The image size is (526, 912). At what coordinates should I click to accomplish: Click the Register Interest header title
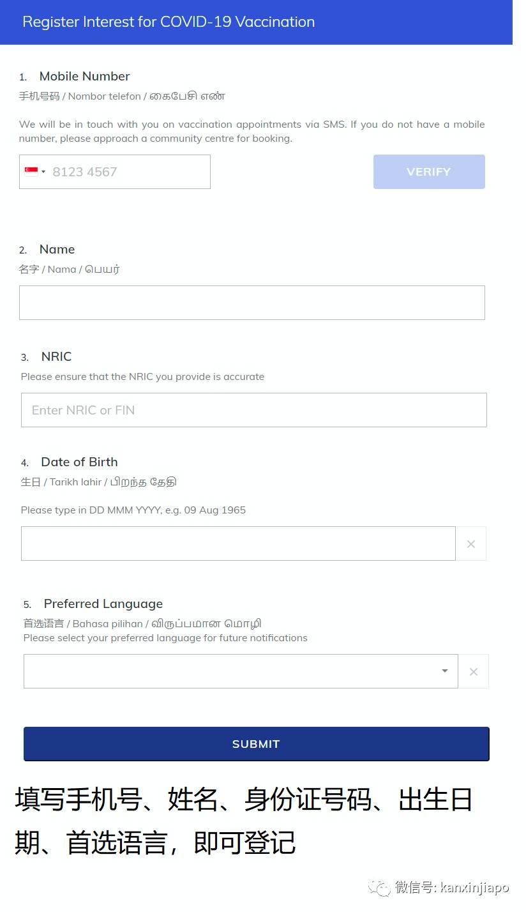coord(169,22)
